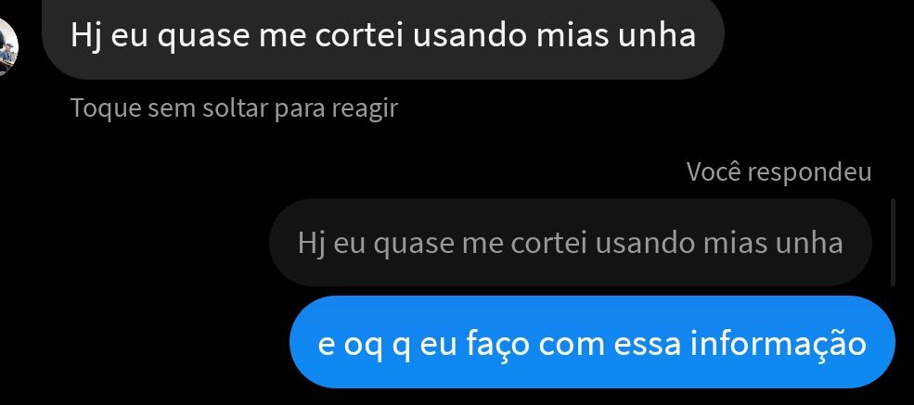This screenshot has width=914, height=405.
Task: Select the blue sent message bubble
Action: coord(592,342)
